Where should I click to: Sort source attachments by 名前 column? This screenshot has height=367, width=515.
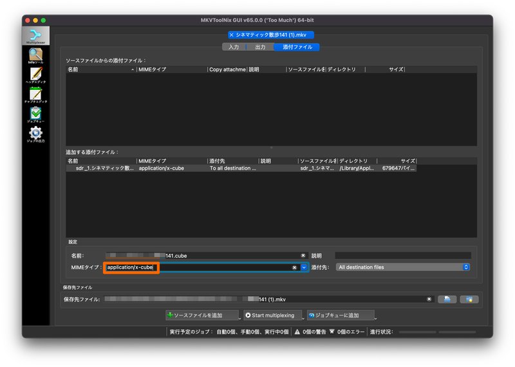click(x=100, y=69)
